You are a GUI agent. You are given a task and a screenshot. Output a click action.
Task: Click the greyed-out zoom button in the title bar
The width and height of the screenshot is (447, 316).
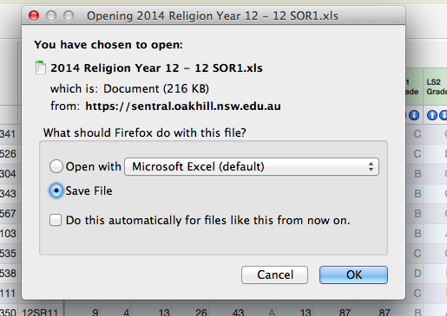[69, 16]
